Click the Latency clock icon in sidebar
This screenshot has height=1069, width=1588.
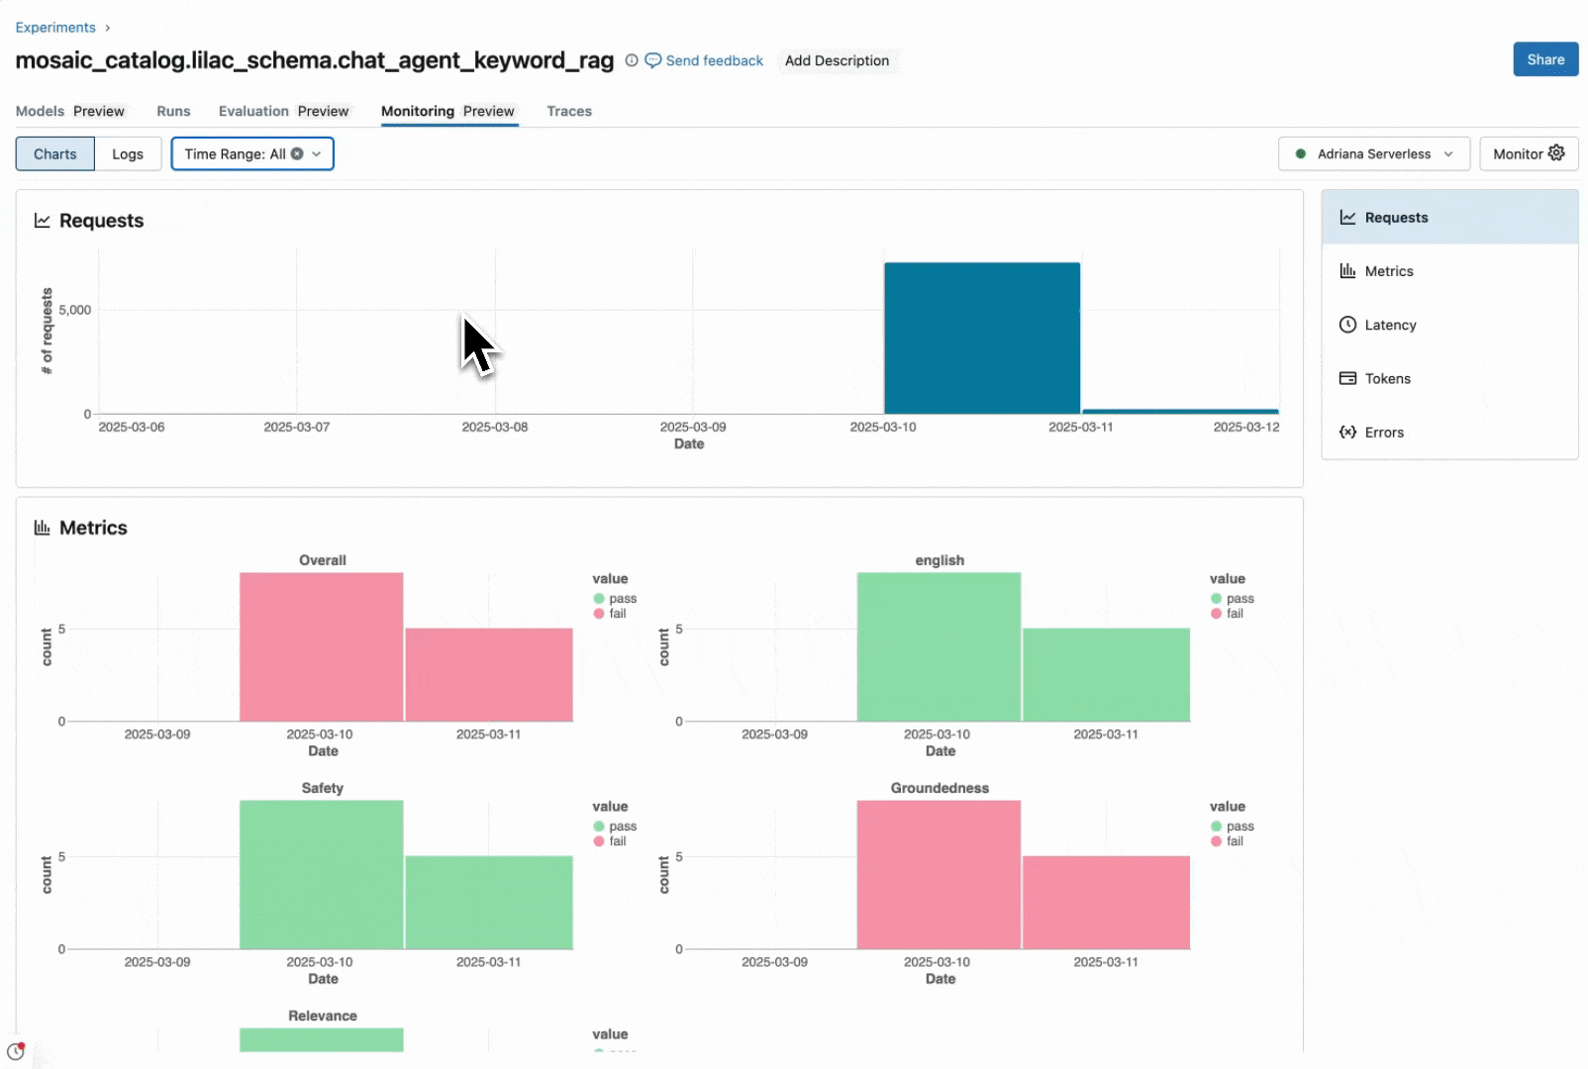click(x=1347, y=325)
